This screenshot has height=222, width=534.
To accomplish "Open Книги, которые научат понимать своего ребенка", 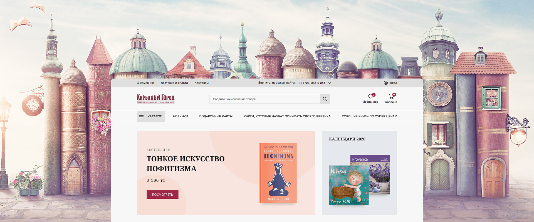I will (x=287, y=116).
